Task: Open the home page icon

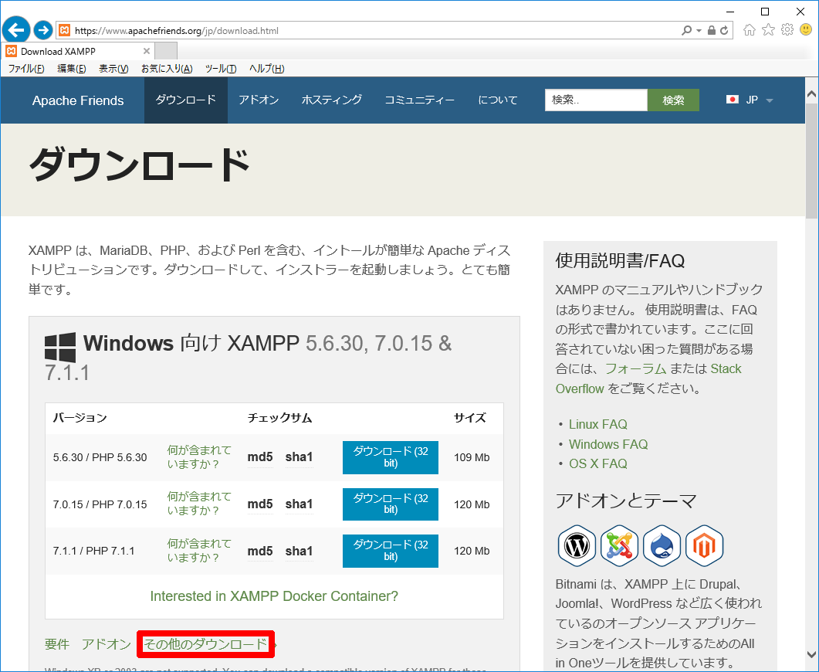Action: pyautogui.click(x=749, y=30)
